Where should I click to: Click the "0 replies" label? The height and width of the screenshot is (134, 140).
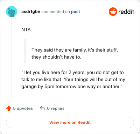(x=56, y=108)
